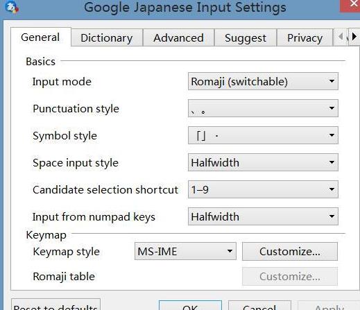Switch to the General tab

pos(40,37)
